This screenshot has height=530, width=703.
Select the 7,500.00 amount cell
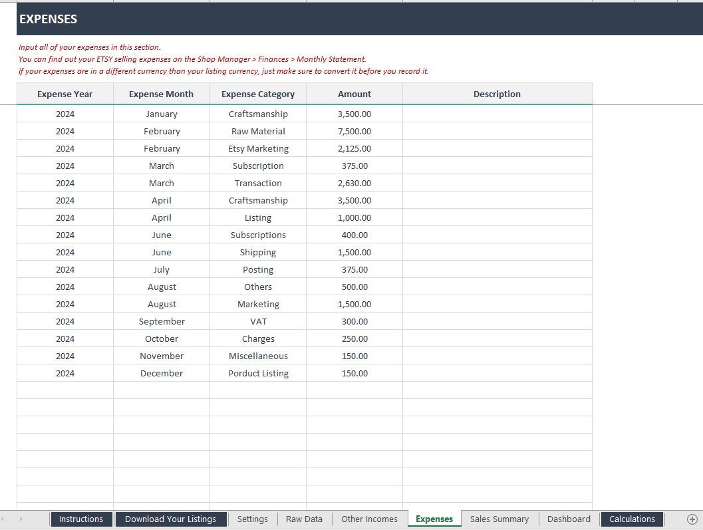click(x=354, y=132)
